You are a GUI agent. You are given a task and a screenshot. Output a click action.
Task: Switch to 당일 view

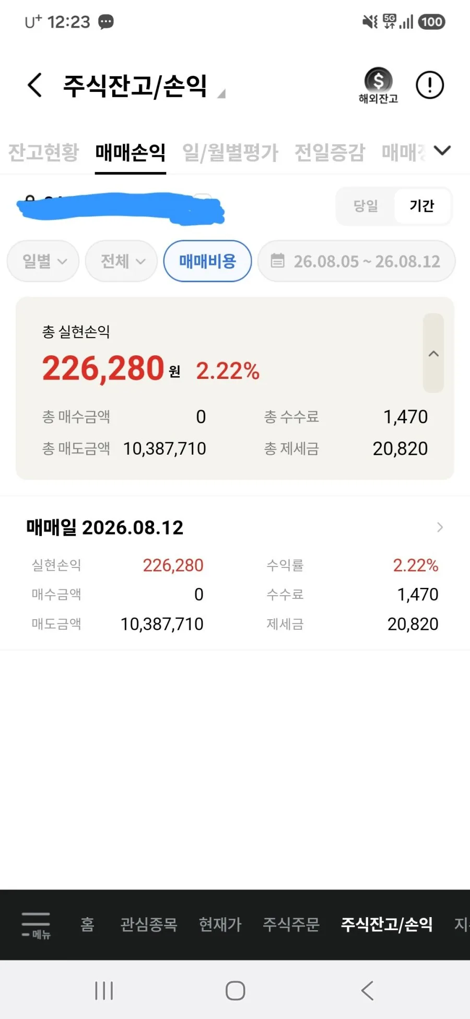(x=366, y=206)
